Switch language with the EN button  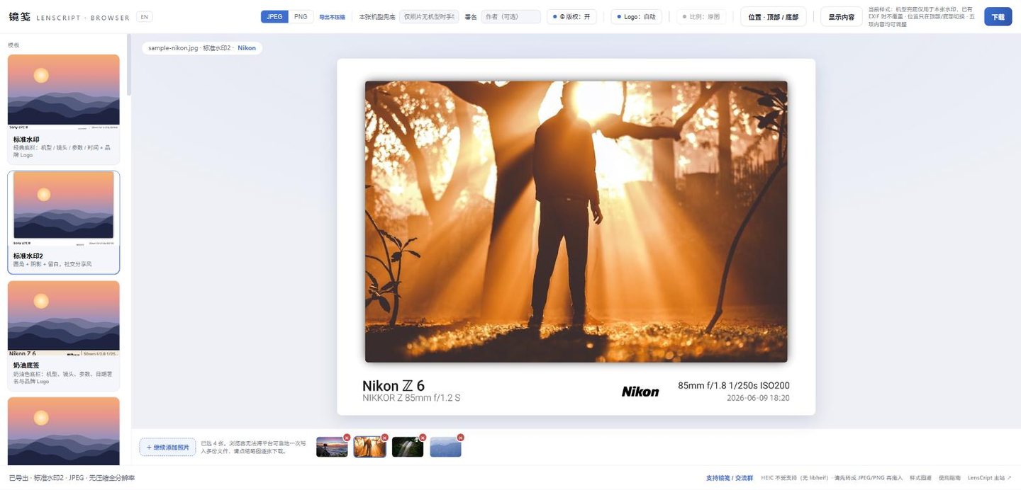click(145, 16)
